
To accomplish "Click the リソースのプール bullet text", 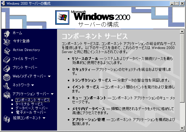I will click(85, 59).
